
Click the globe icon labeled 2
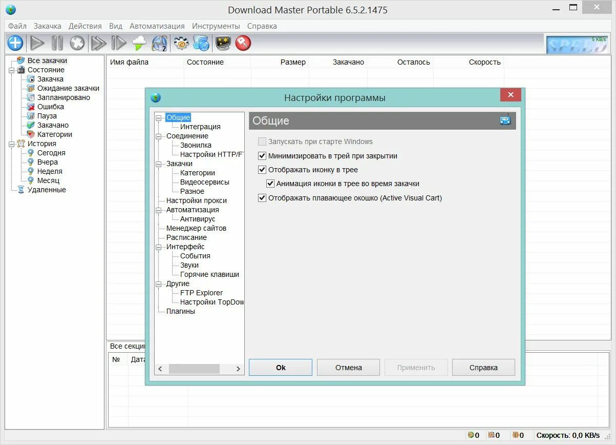click(x=160, y=43)
